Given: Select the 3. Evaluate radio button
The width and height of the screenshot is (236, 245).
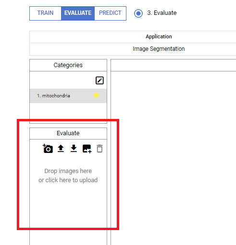Looking at the screenshot, I should (138, 13).
